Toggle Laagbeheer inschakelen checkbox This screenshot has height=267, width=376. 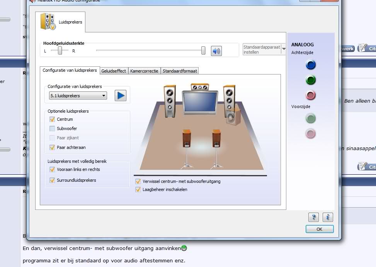click(138, 189)
